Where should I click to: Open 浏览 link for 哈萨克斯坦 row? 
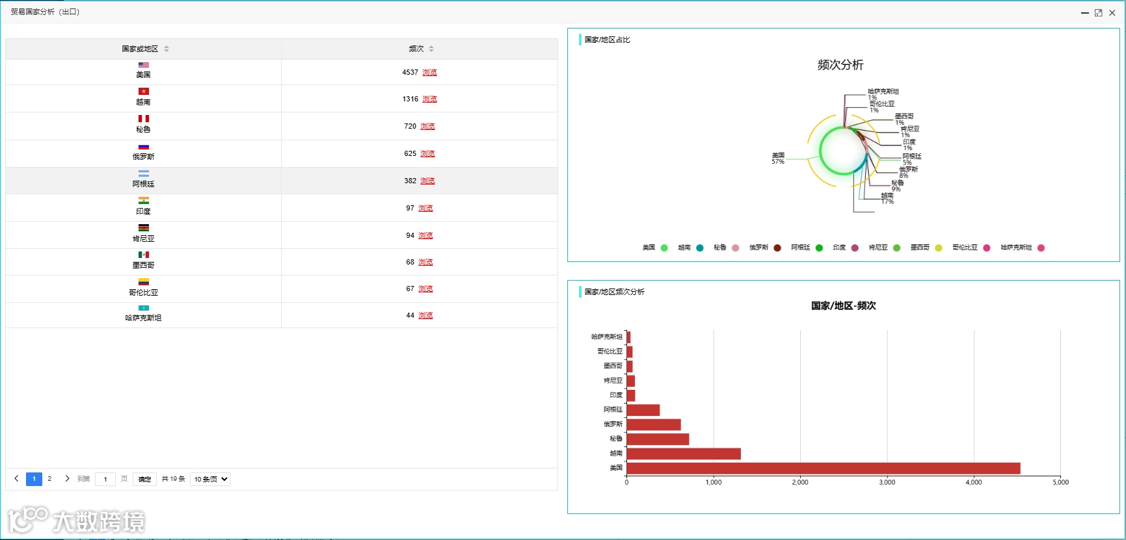click(x=425, y=316)
